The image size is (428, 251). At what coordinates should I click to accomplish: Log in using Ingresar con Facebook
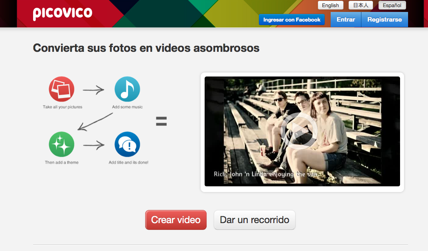[292, 20]
